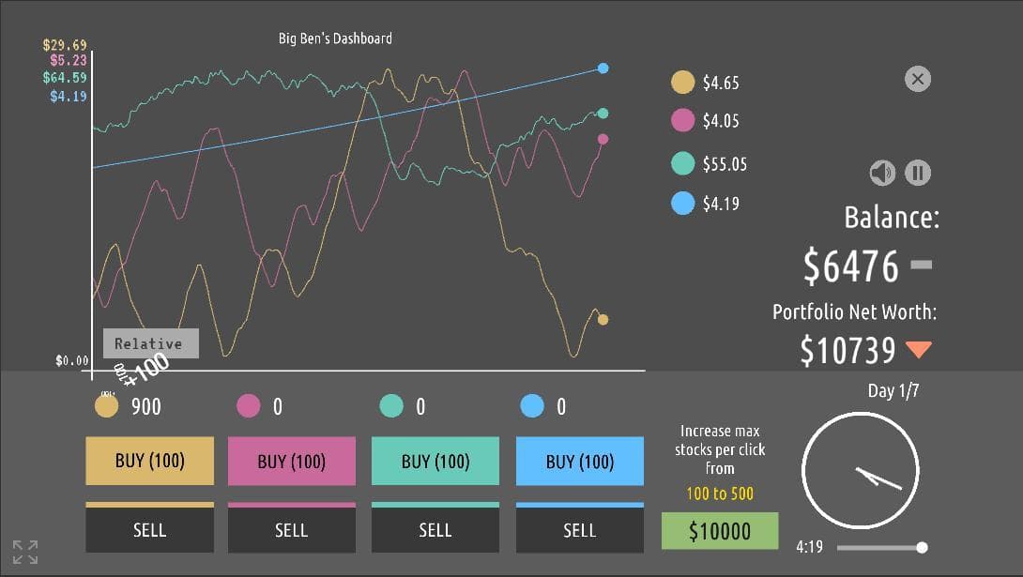Pause the game with pause icon
Image resolution: width=1023 pixels, height=577 pixels.
click(x=918, y=173)
